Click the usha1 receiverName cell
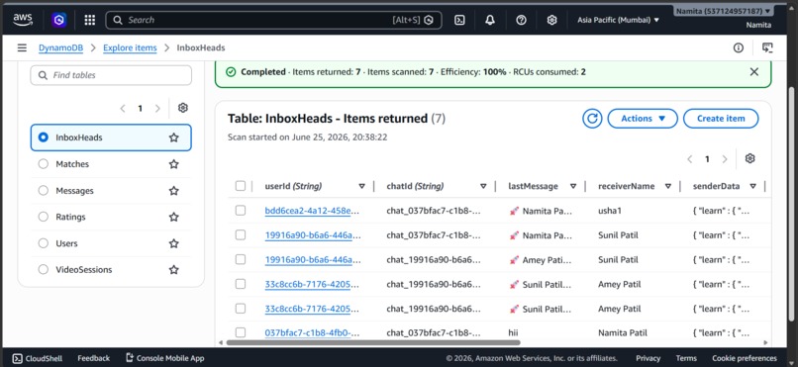 tap(609, 211)
